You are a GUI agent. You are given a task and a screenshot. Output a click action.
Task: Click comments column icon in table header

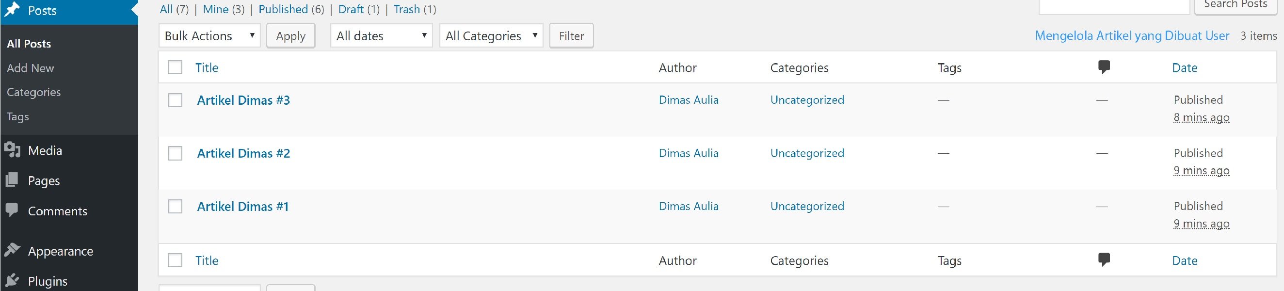1104,67
